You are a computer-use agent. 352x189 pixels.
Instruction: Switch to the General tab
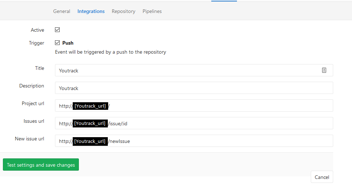[x=62, y=12]
